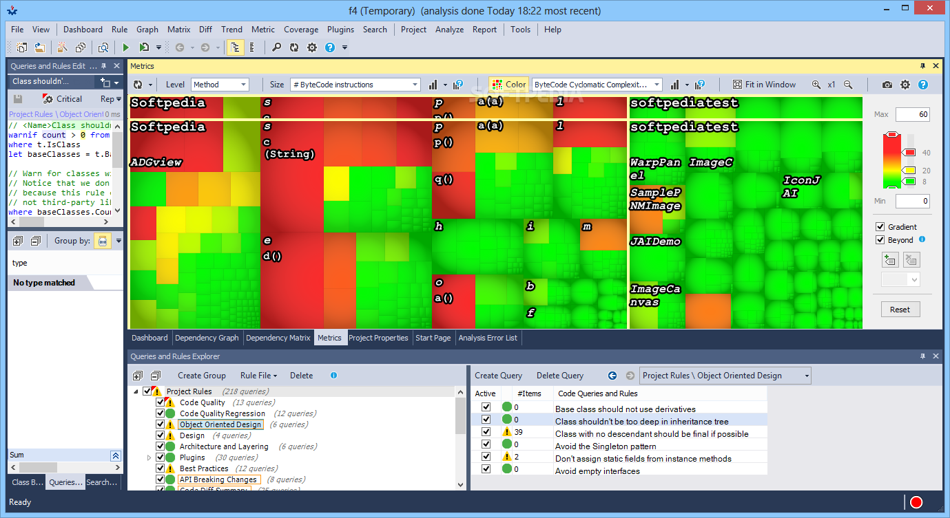Click the red record icon in status bar
950x518 pixels.
pyautogui.click(x=916, y=502)
